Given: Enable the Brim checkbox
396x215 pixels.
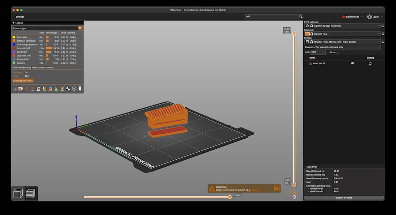Looking at the screenshot, I should coord(337,52).
